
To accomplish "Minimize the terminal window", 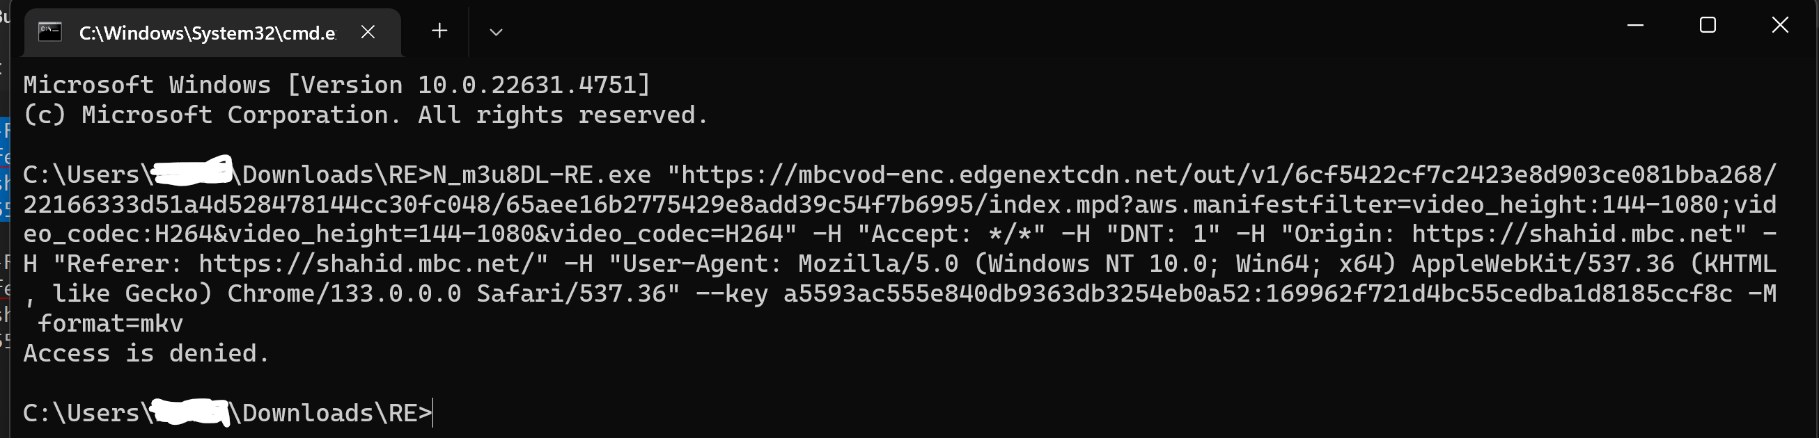I will pos(1635,26).
